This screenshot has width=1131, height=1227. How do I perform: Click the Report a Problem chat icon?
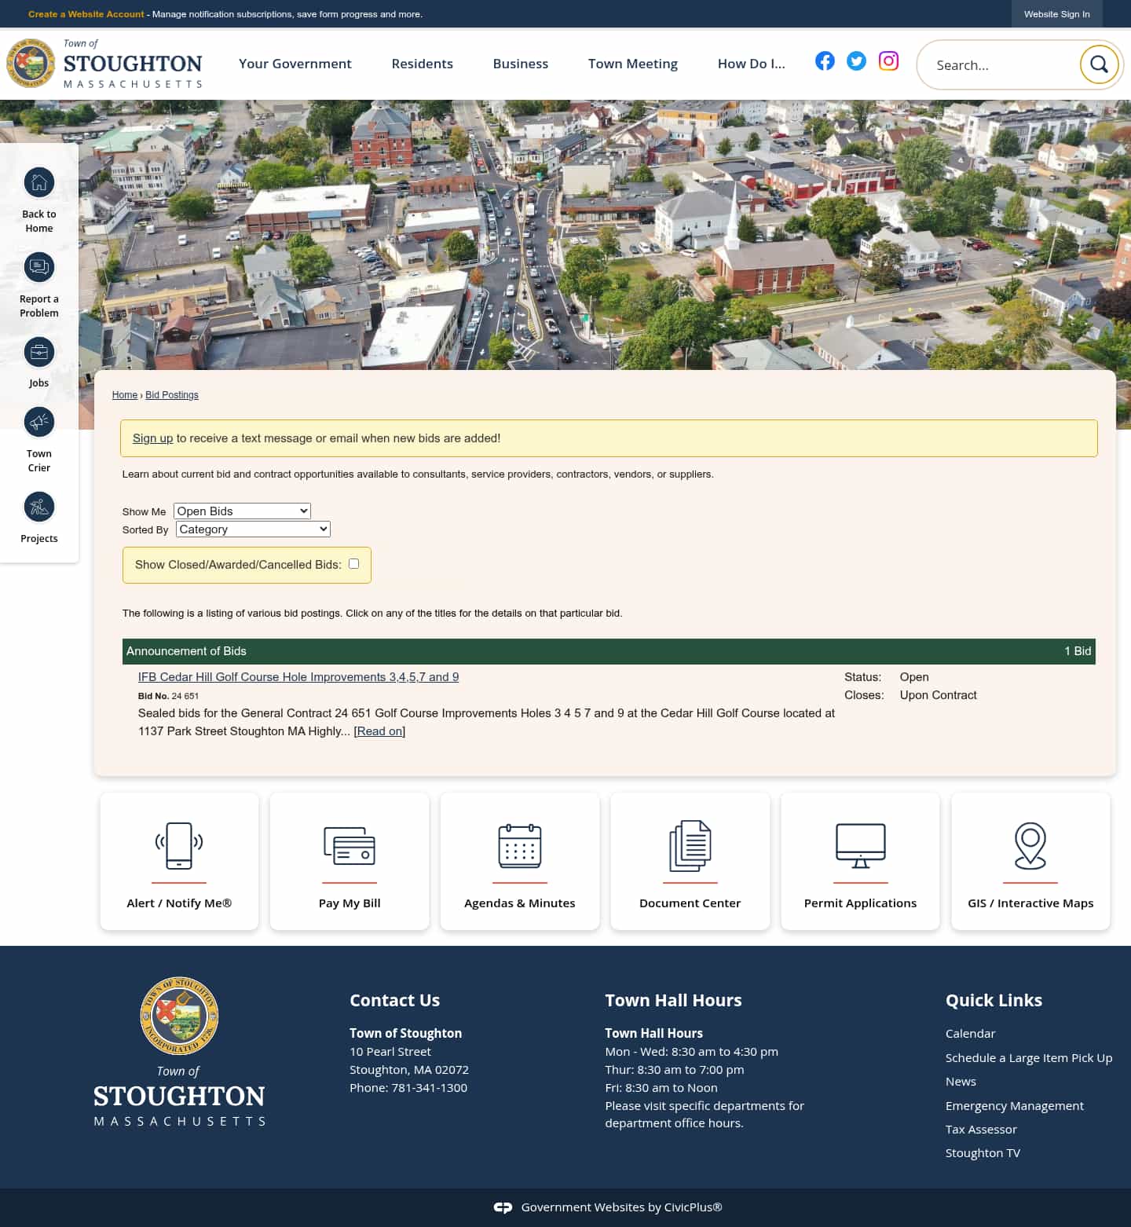click(x=39, y=268)
